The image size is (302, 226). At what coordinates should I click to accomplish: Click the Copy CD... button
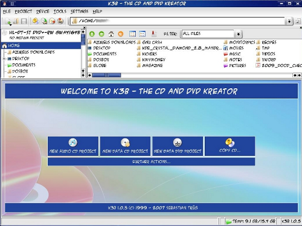tap(230, 146)
